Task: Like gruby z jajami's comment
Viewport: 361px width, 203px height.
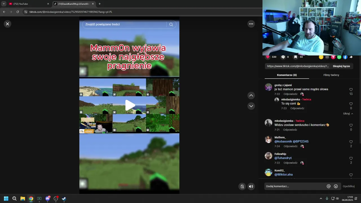Action: (351, 90)
